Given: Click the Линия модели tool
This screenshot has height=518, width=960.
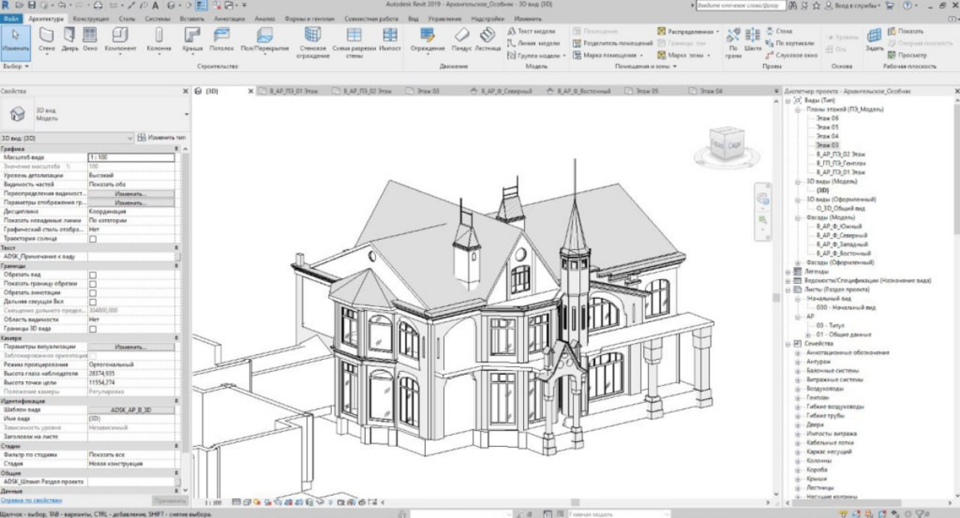Looking at the screenshot, I should (533, 43).
